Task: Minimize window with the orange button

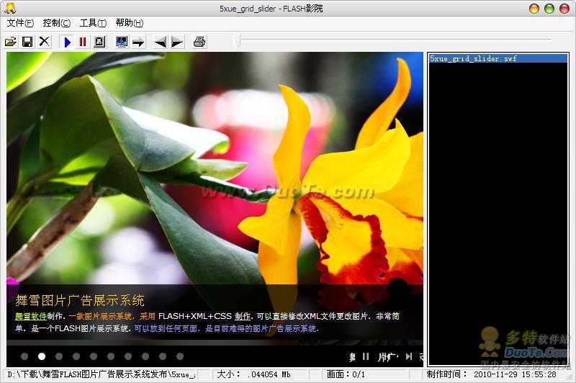Action: [x=534, y=8]
